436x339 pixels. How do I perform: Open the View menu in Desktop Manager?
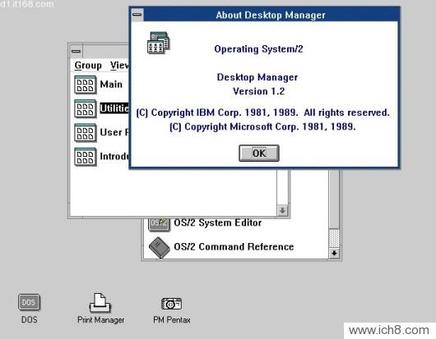click(119, 66)
